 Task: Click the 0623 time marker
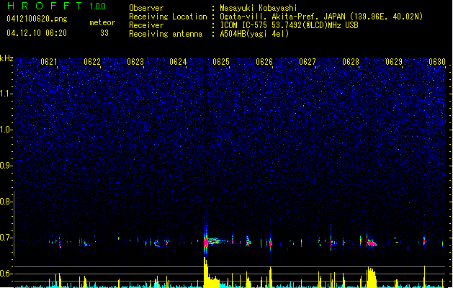click(135, 62)
